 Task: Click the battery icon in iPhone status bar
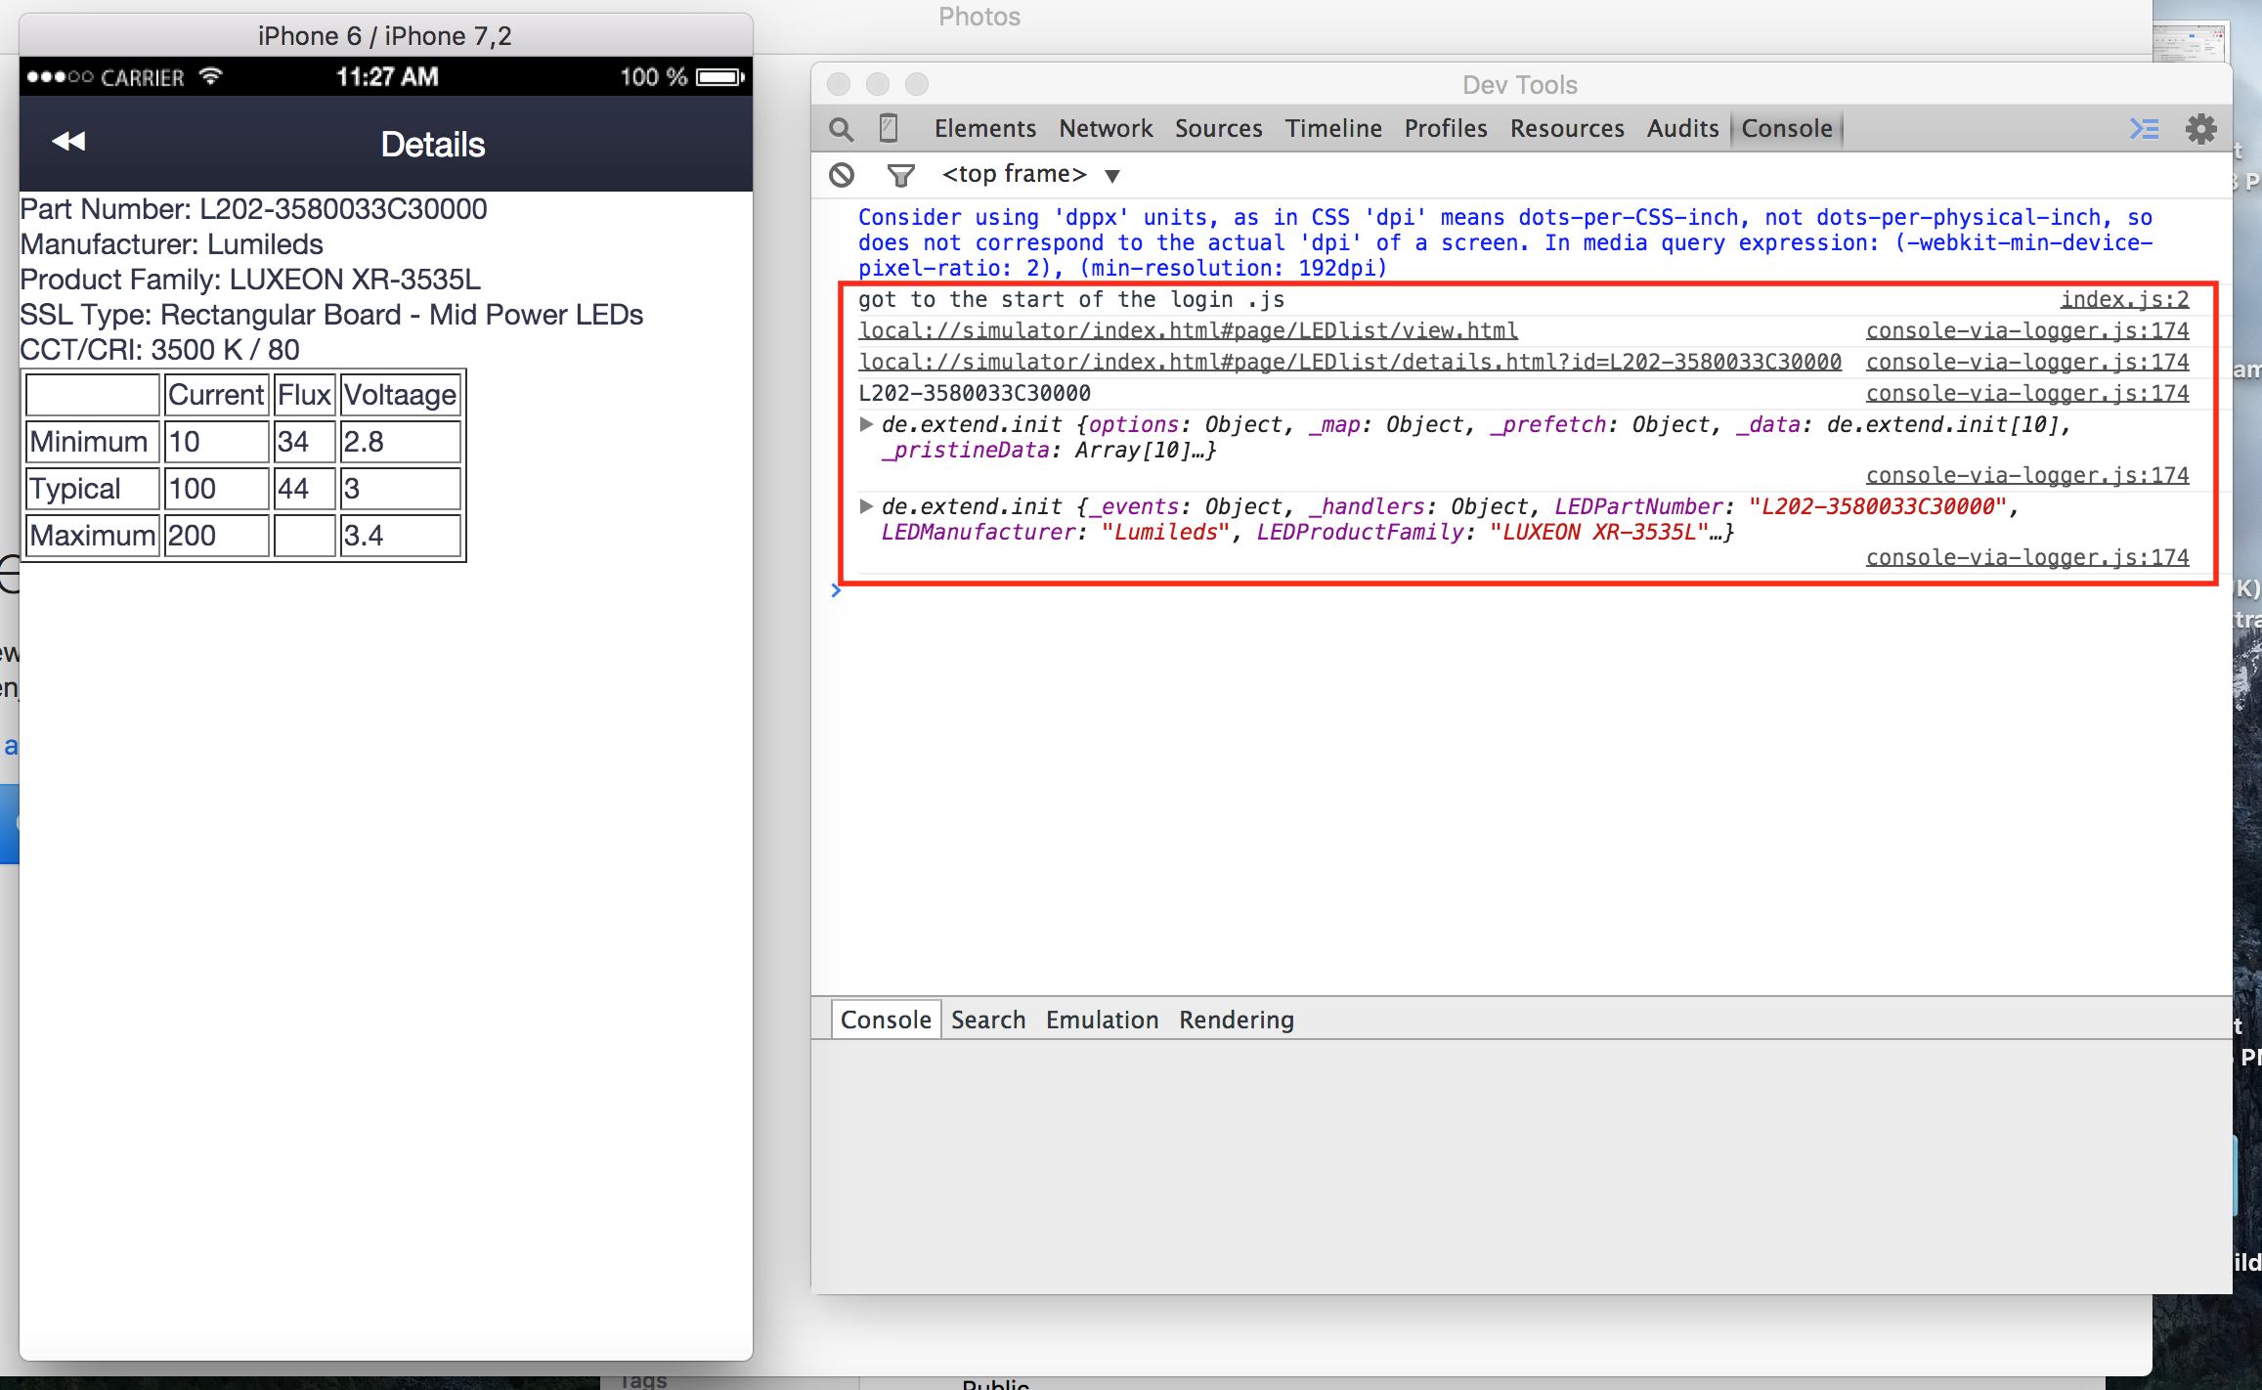click(x=720, y=77)
